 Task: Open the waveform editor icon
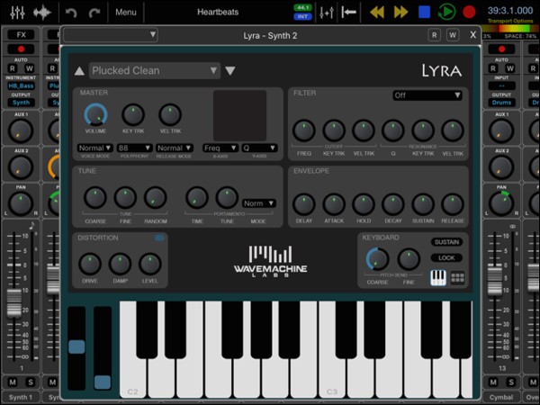click(41, 13)
